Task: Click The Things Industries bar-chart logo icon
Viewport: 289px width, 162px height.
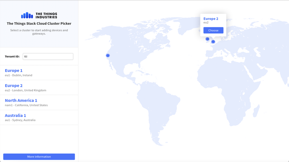Action: click(27, 15)
